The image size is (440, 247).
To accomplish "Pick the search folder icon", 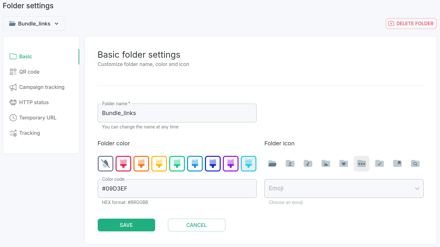I will 415,163.
